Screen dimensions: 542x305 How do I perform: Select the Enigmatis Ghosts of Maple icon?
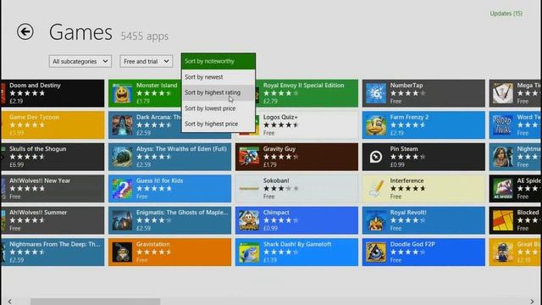coord(122,220)
